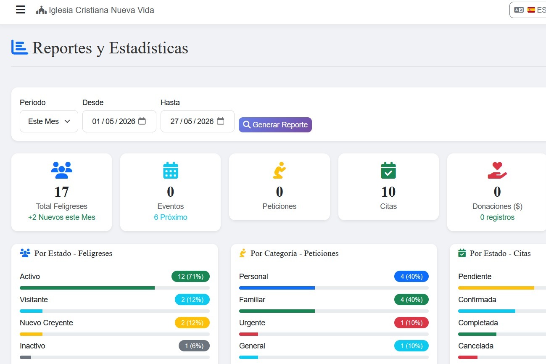Click the Generar Reporte button

275,125
